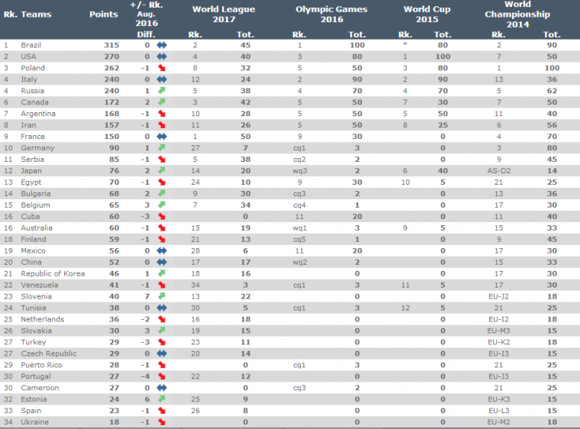The image size is (580, 429).
Task: Click Australia's Olympic Games rank wq1
Action: point(300,228)
